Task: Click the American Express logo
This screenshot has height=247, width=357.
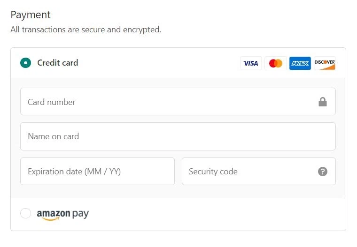Action: click(300, 63)
